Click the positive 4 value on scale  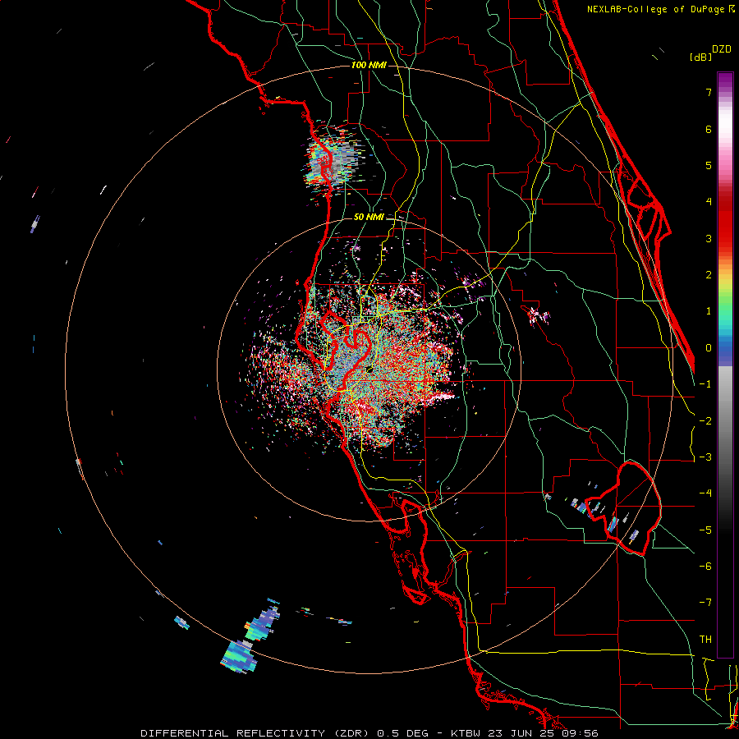(x=709, y=202)
